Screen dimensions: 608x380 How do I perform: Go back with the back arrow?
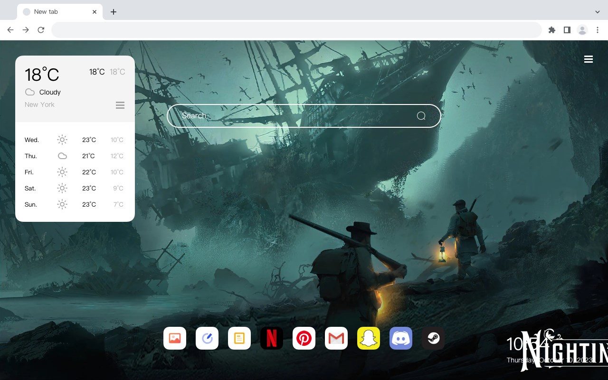click(x=10, y=30)
